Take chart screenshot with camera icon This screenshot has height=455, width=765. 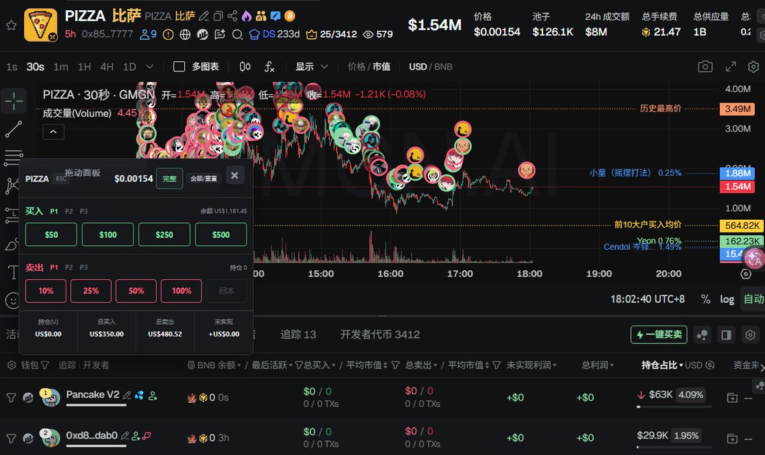(x=705, y=66)
